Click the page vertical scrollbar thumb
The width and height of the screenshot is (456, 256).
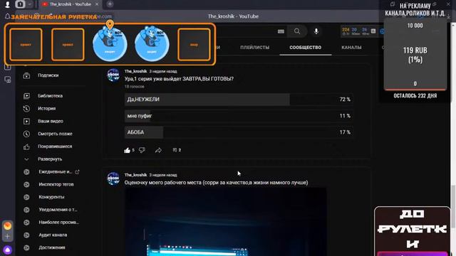(453, 206)
